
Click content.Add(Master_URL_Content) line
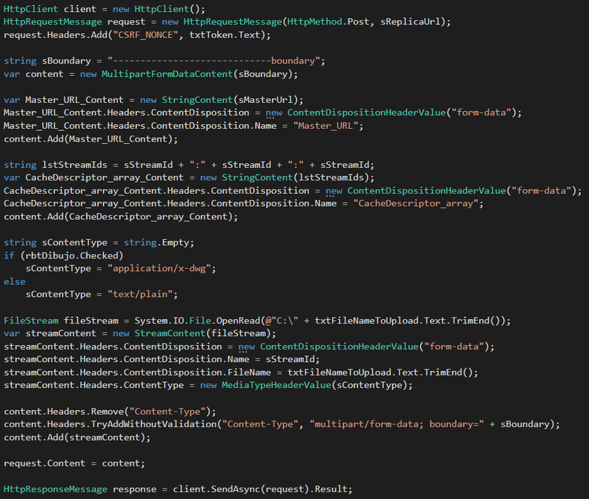90,139
